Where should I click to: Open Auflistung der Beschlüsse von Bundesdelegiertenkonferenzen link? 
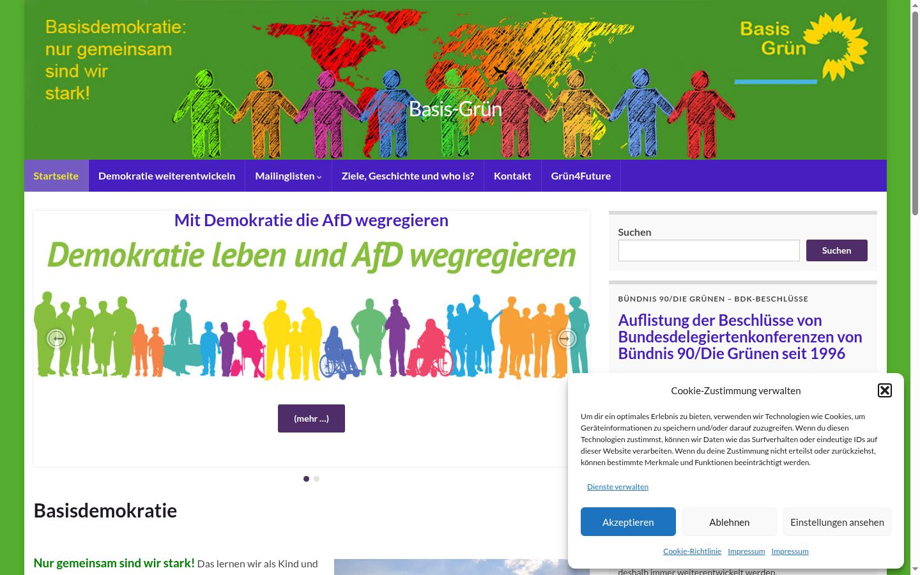[x=740, y=337]
